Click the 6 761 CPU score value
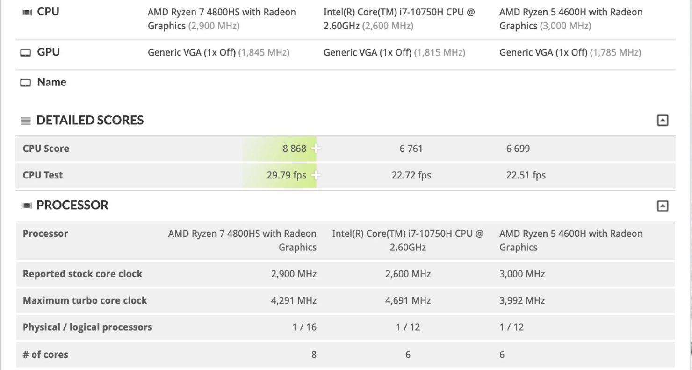This screenshot has width=692, height=370. tap(411, 149)
